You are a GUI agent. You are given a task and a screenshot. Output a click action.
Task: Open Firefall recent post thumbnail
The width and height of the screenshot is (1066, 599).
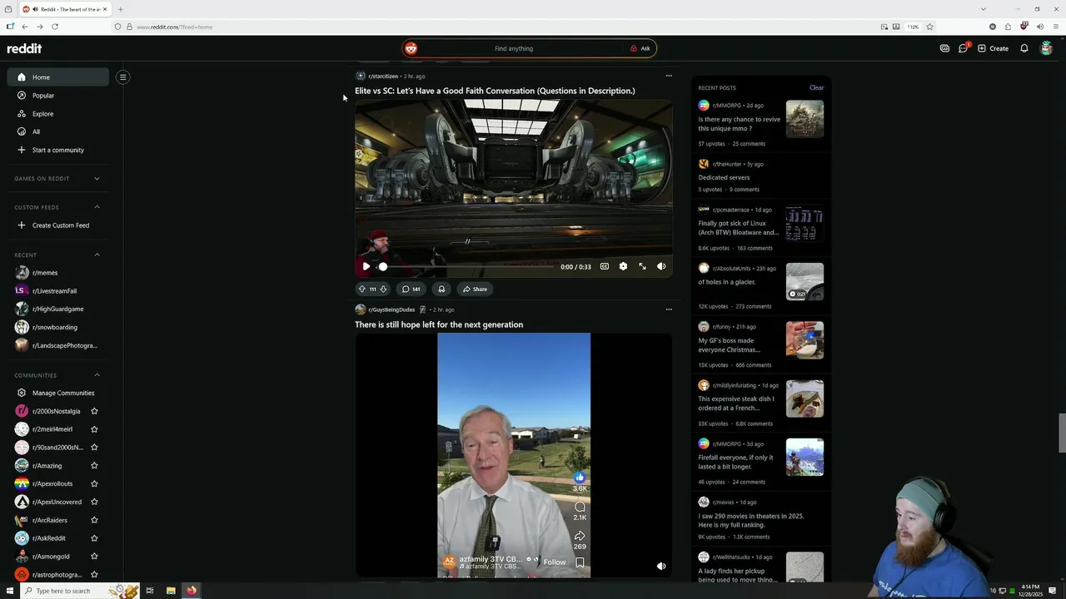click(x=804, y=457)
